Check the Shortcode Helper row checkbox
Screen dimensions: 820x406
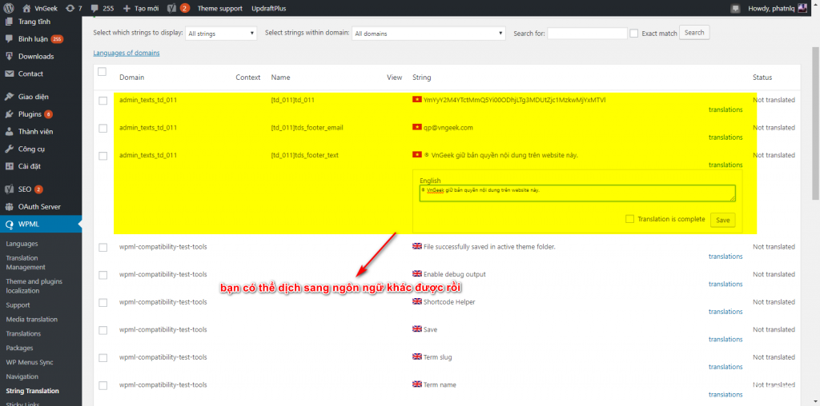[x=103, y=303]
